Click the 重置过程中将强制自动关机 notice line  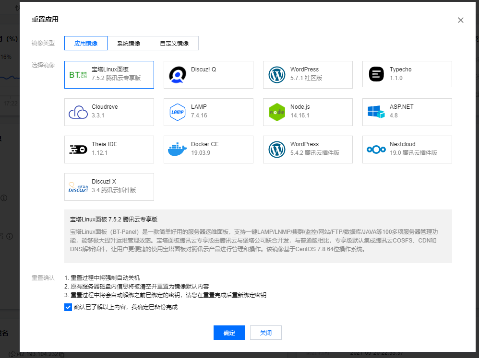(102, 278)
